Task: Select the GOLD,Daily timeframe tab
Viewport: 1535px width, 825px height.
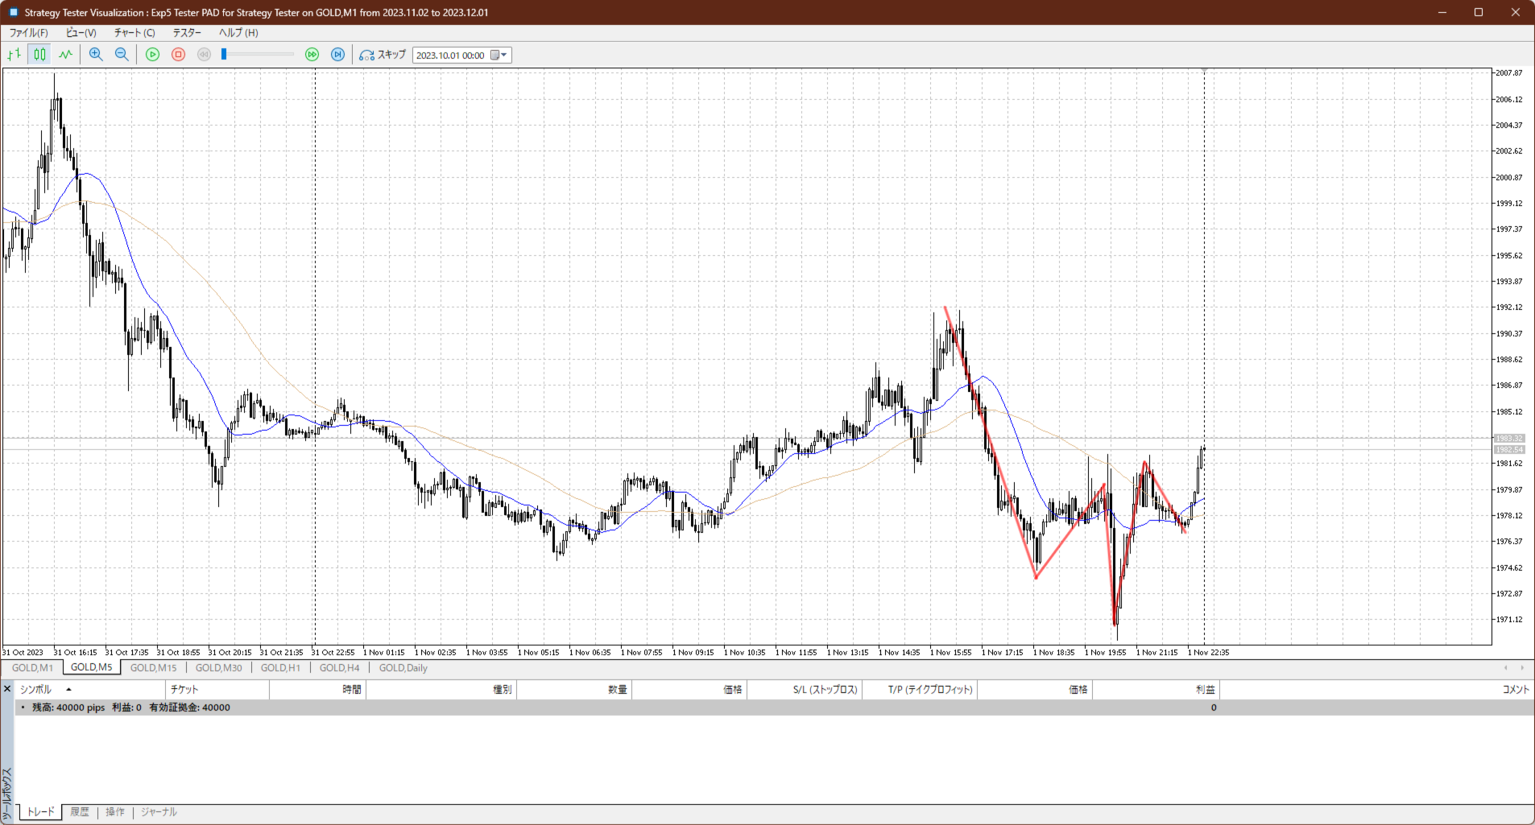Action: click(403, 668)
